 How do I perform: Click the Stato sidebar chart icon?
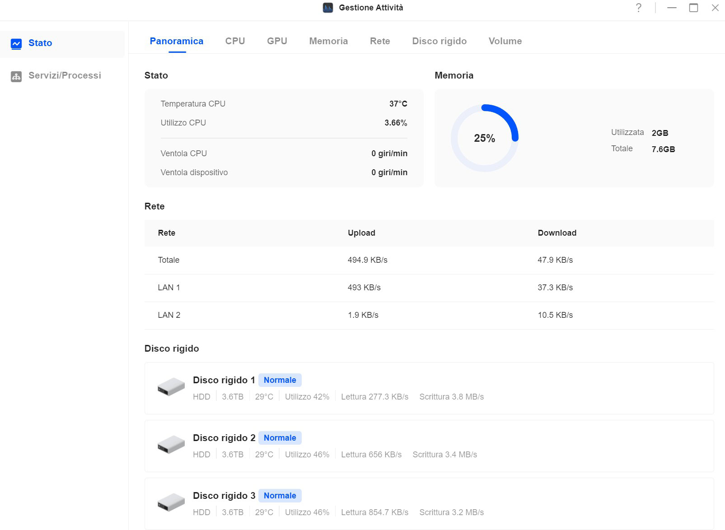coord(16,44)
